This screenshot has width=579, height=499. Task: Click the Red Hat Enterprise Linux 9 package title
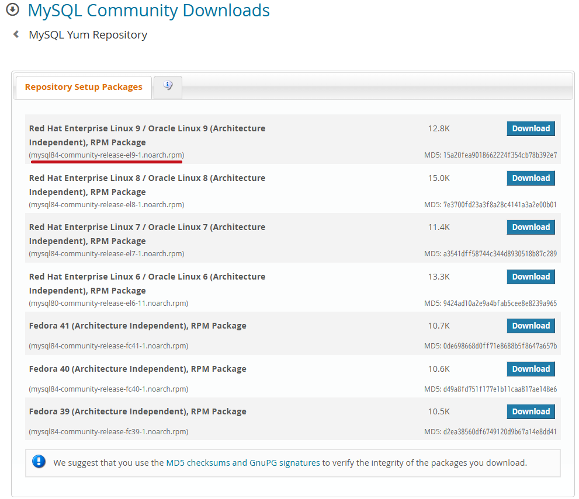point(147,135)
